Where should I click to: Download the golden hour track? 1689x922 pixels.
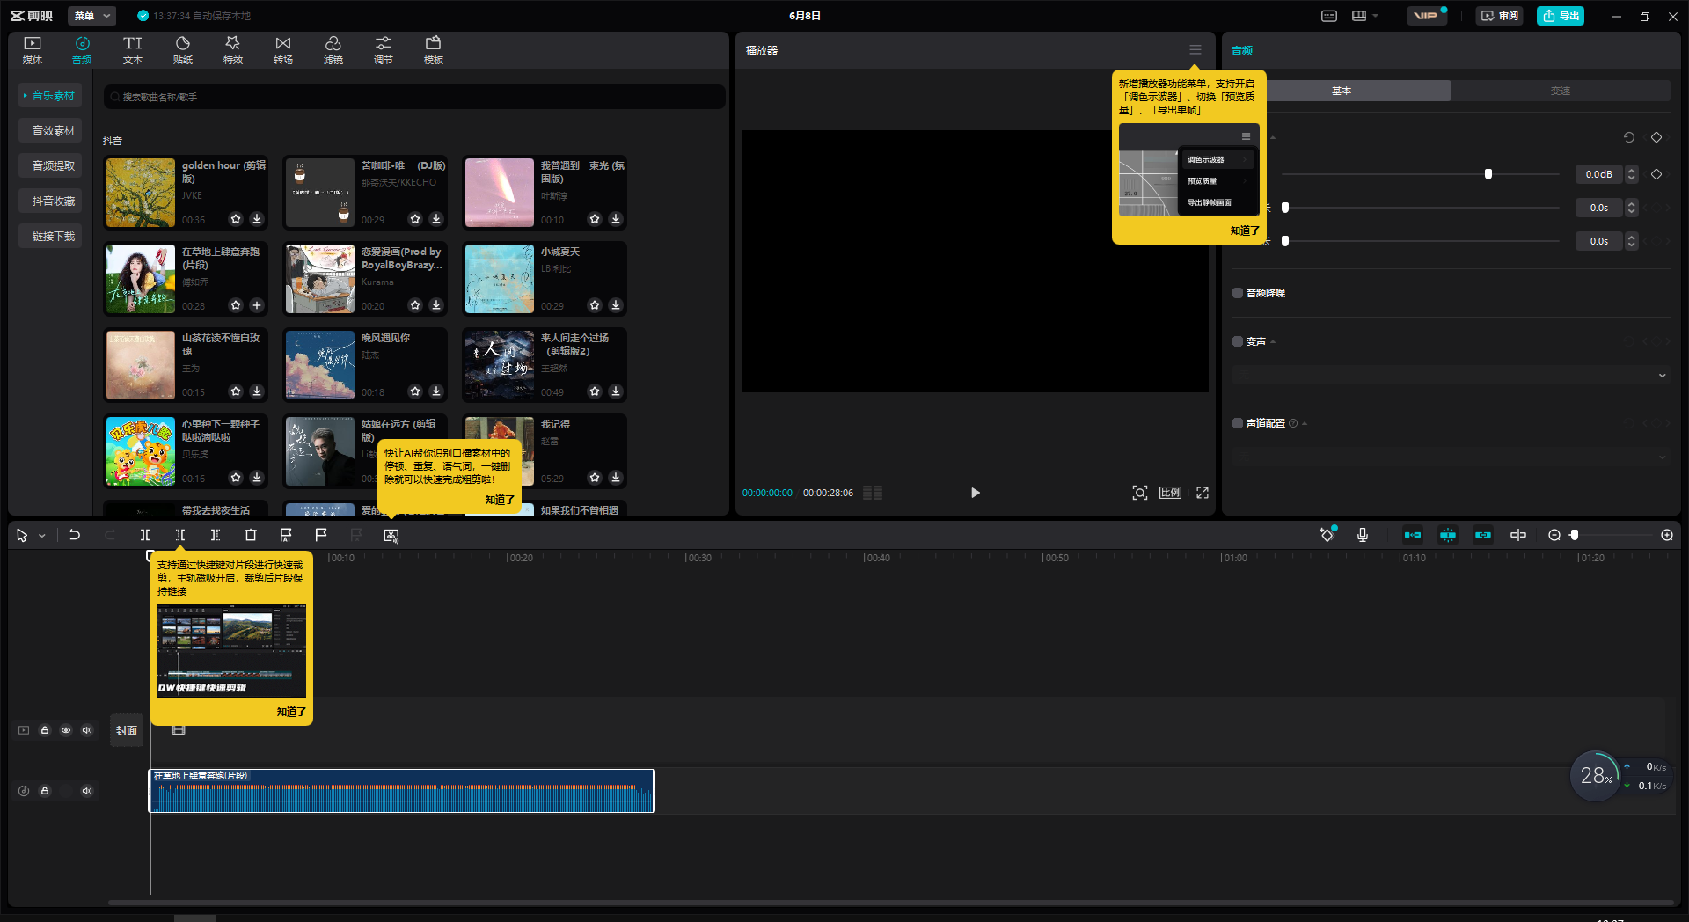point(257,219)
